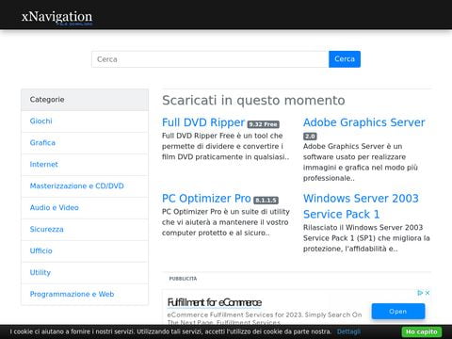Viewport: 452px width, 339px height.
Task: Open the Adobe Graphics Server link
Action: click(x=363, y=122)
